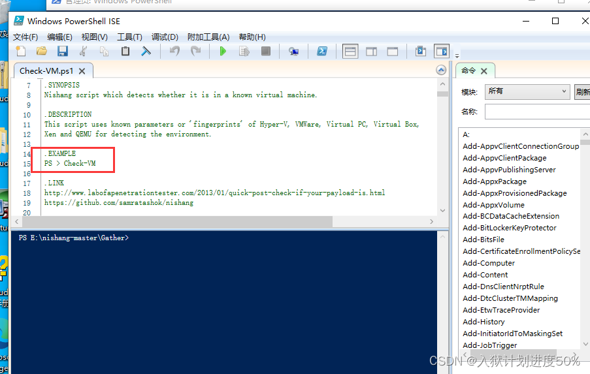Open 帮助(H) menu
The width and height of the screenshot is (590, 374).
(x=252, y=37)
